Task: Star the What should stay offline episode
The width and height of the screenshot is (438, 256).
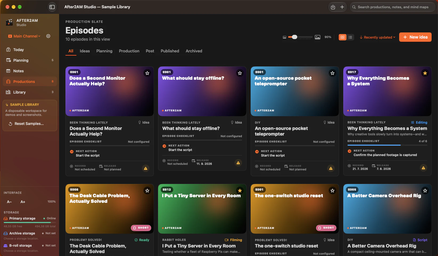Action: point(240,73)
